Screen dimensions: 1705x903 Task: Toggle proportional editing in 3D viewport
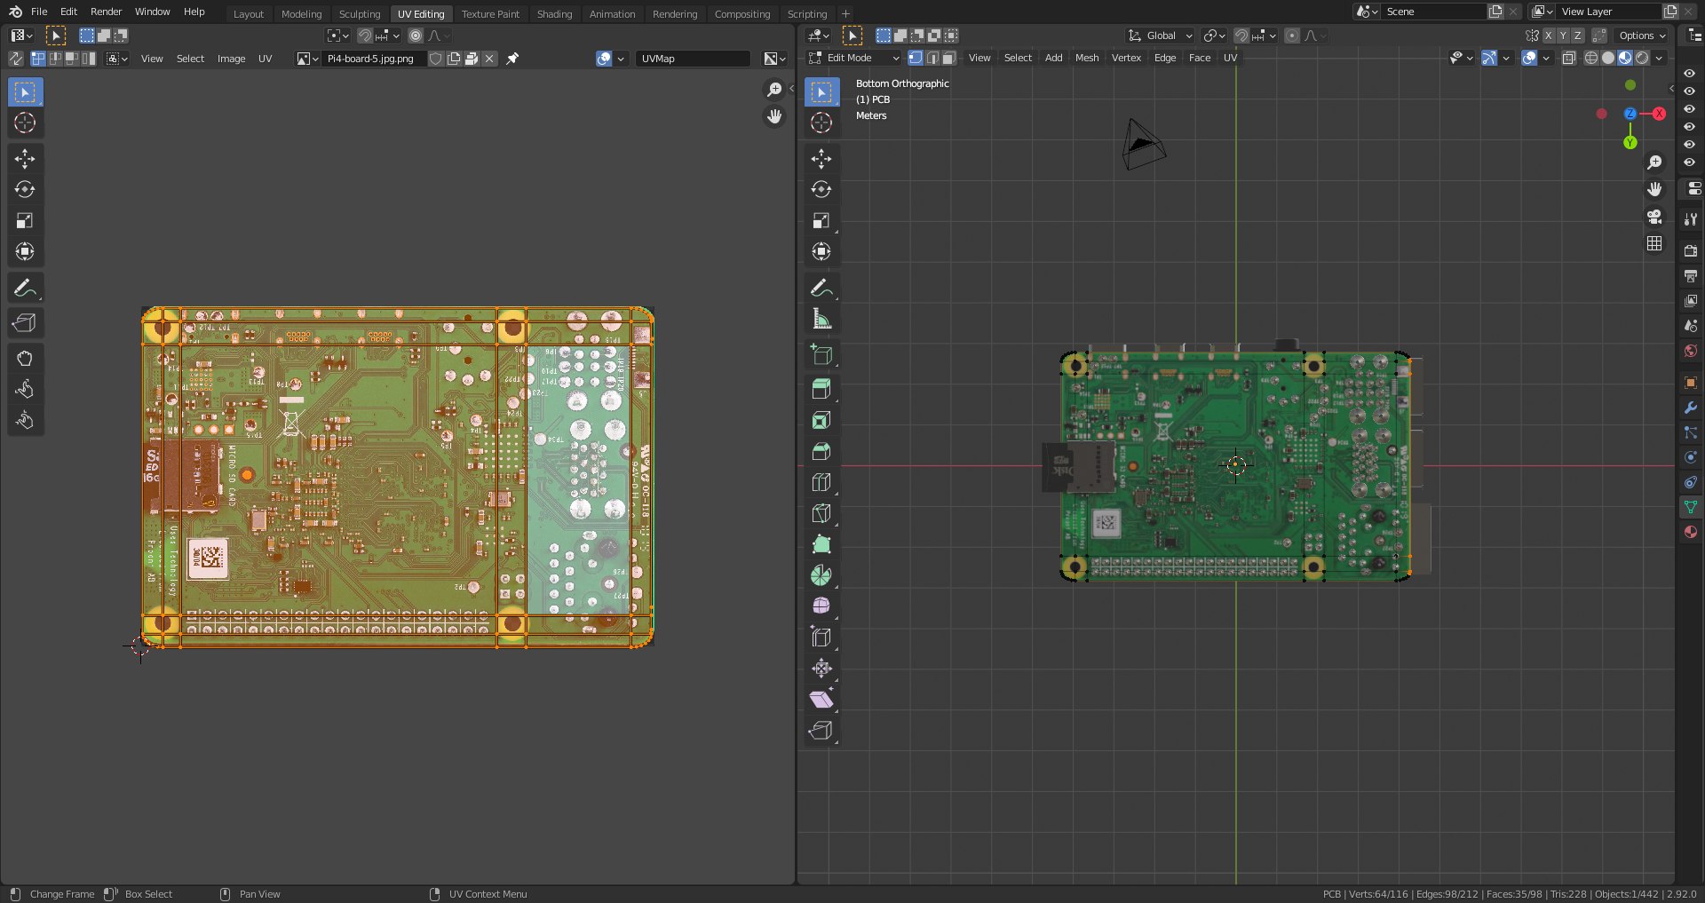click(1292, 36)
